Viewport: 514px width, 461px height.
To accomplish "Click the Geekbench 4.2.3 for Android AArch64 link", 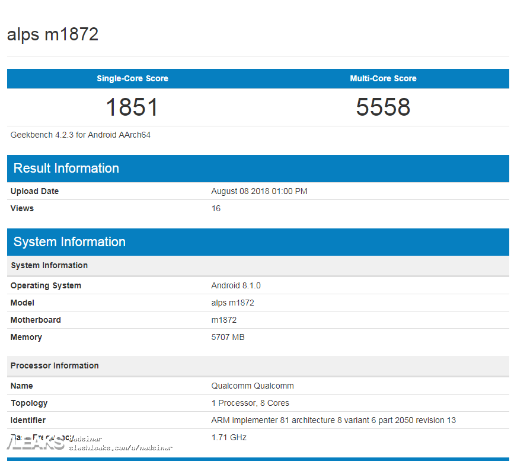I will [x=79, y=135].
